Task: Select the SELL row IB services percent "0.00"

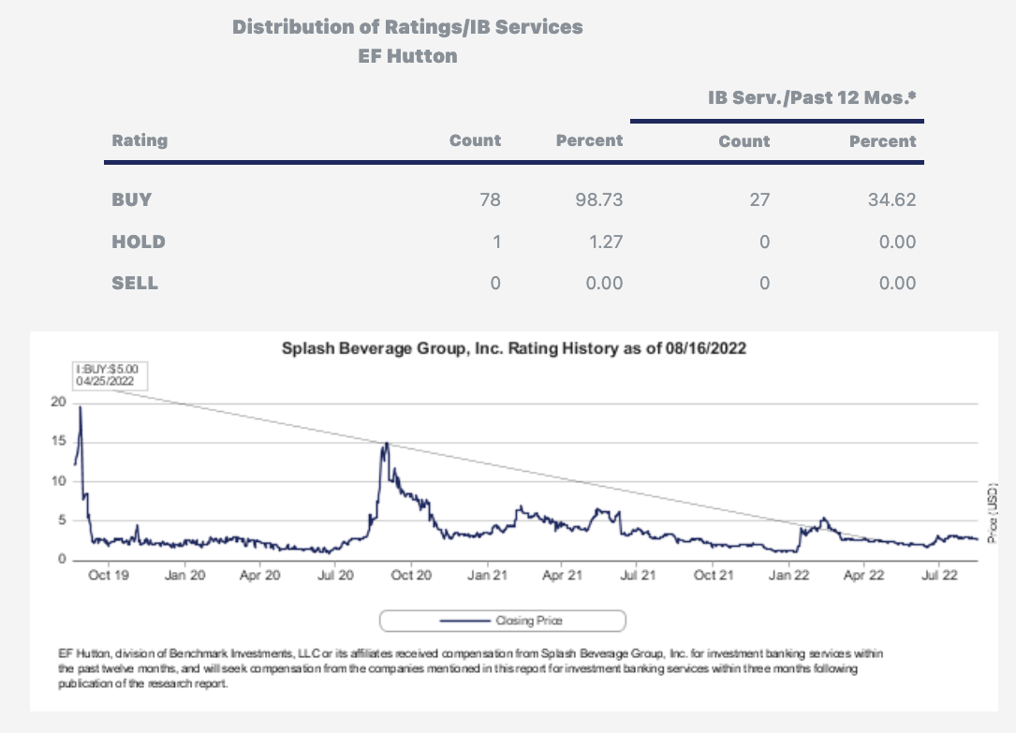Action: (897, 284)
